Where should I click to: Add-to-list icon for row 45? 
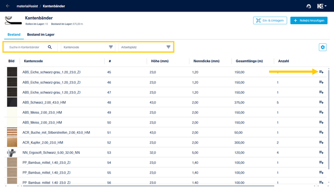[x=321, y=72]
